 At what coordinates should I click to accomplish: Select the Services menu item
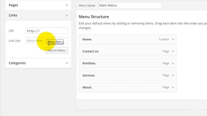pyautogui.click(x=127, y=75)
